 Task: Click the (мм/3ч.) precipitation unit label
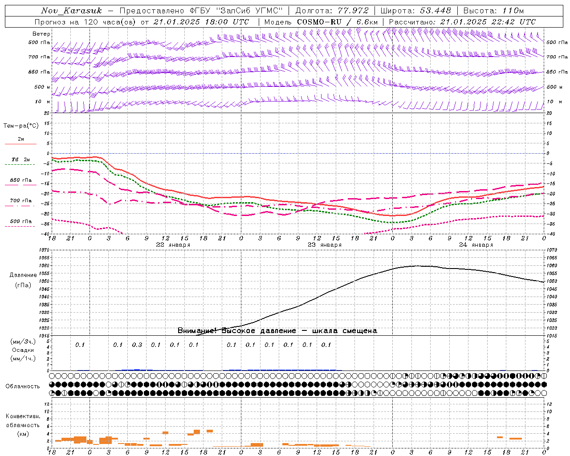(x=23, y=342)
